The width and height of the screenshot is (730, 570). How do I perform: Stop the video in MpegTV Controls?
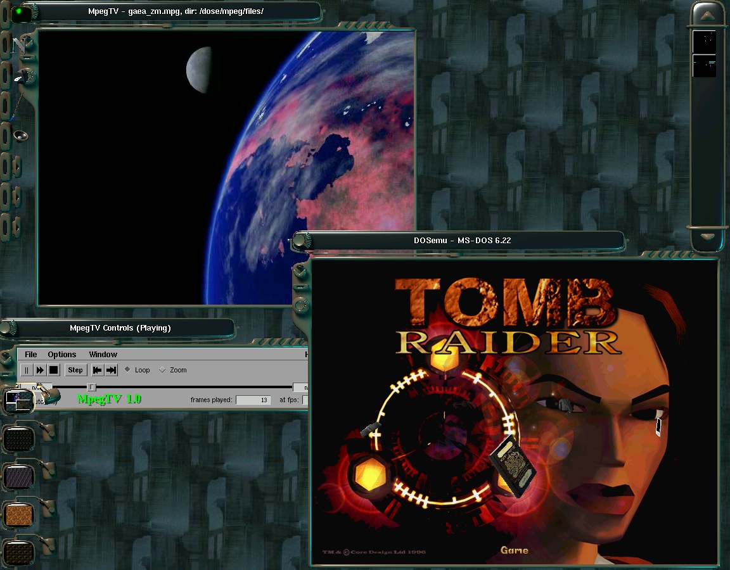tap(53, 370)
